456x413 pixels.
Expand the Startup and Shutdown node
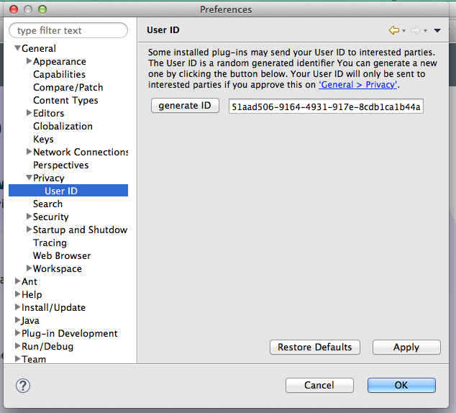[x=29, y=230]
